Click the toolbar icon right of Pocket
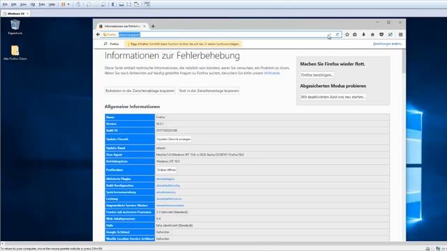This screenshot has width=447, height=251. tap(390, 34)
